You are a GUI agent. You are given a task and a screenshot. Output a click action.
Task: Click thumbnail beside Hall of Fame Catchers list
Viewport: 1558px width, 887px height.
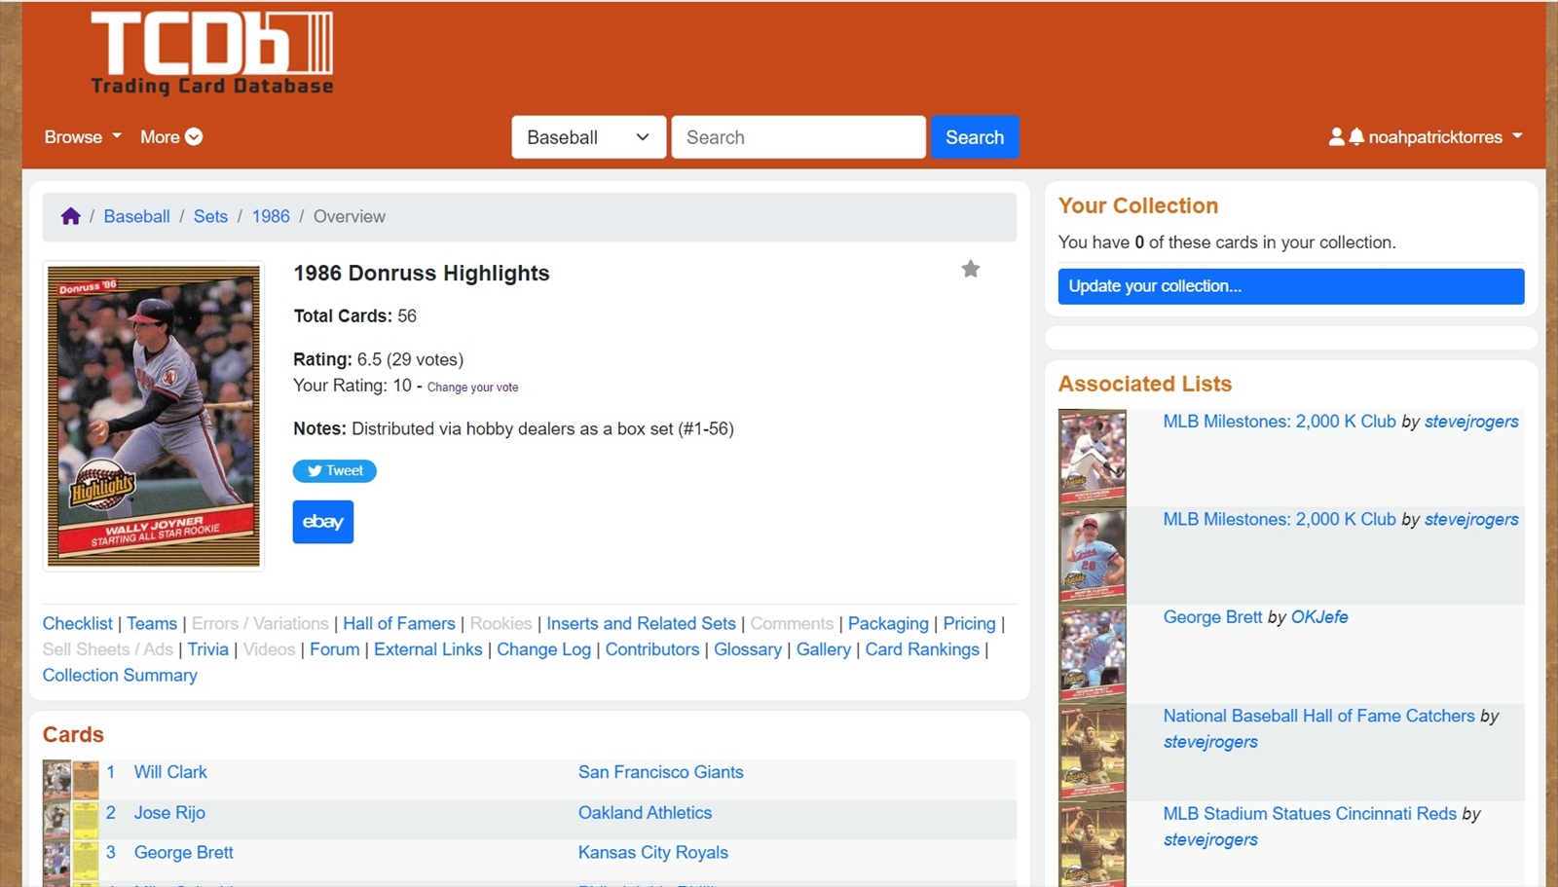1093,752
